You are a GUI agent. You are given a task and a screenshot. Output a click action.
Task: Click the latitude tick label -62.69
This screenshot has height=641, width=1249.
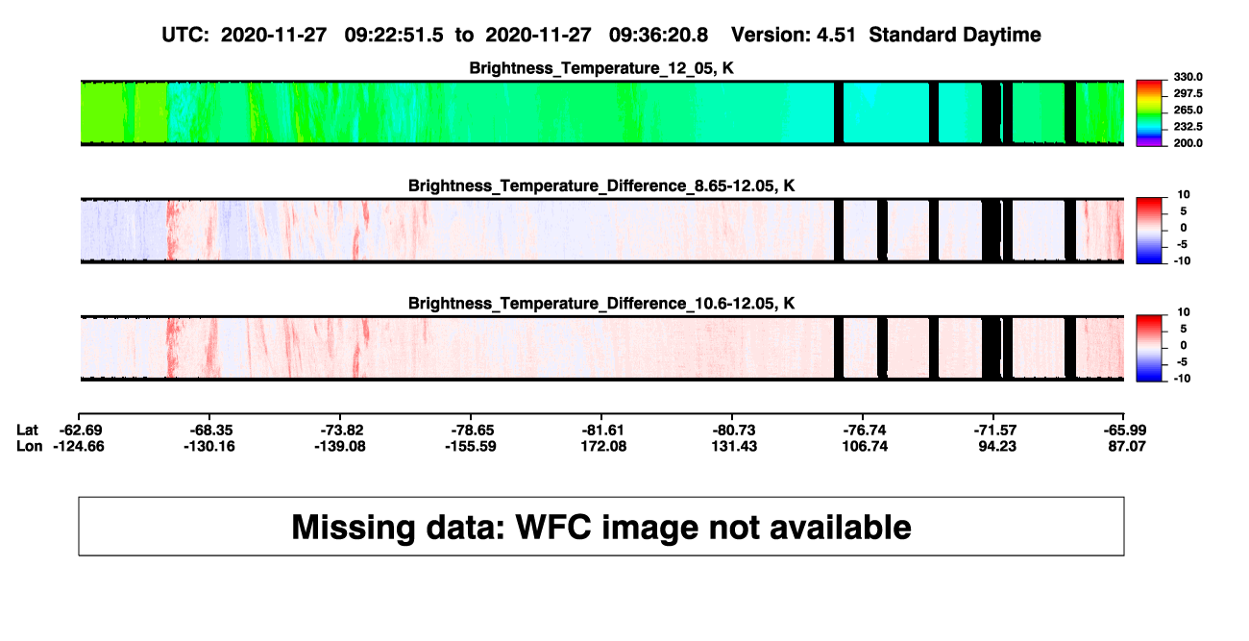coord(80,430)
